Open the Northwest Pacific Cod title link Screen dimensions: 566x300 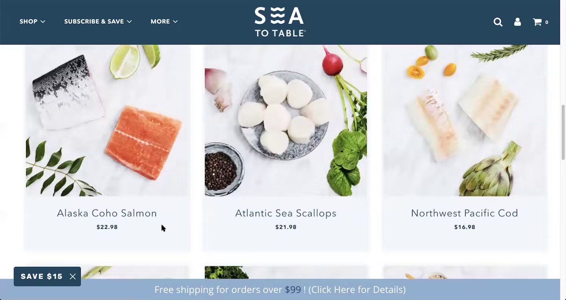pos(464,213)
